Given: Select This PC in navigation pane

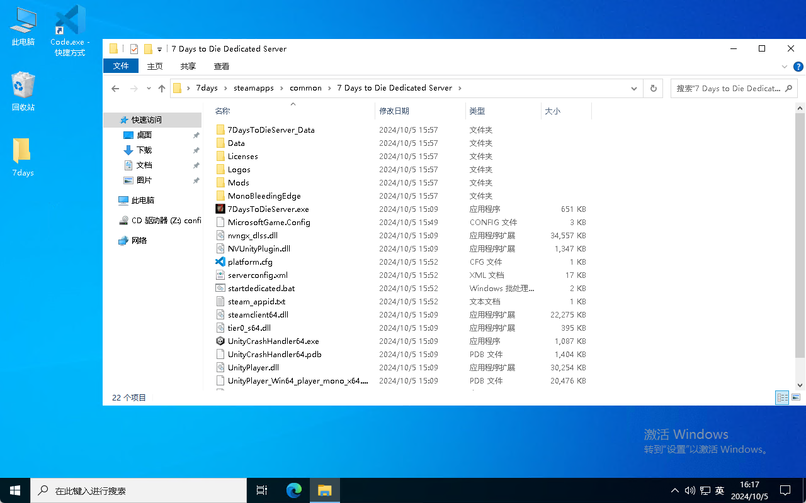Looking at the screenshot, I should 142,200.
